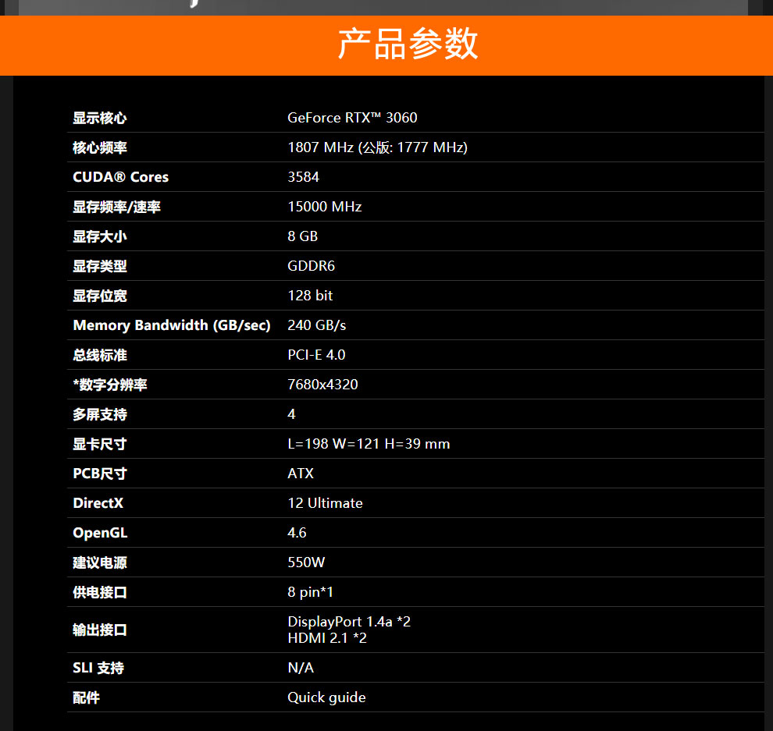Click the 12 Ultimate value
This screenshot has width=773, height=731.
coord(326,503)
